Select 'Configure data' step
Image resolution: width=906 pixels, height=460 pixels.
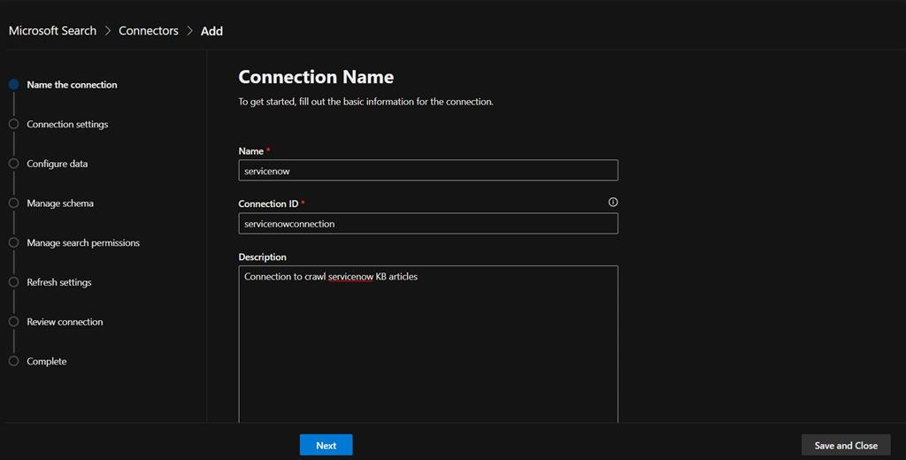pos(58,164)
